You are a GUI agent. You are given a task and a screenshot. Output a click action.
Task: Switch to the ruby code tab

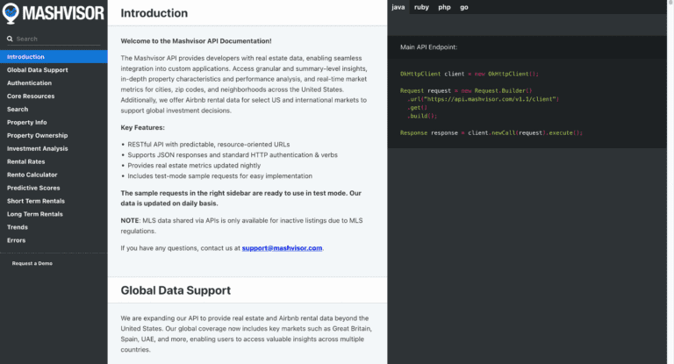tap(422, 7)
